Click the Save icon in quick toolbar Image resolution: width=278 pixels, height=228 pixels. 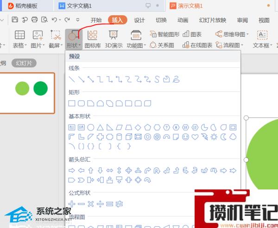pos(15,20)
